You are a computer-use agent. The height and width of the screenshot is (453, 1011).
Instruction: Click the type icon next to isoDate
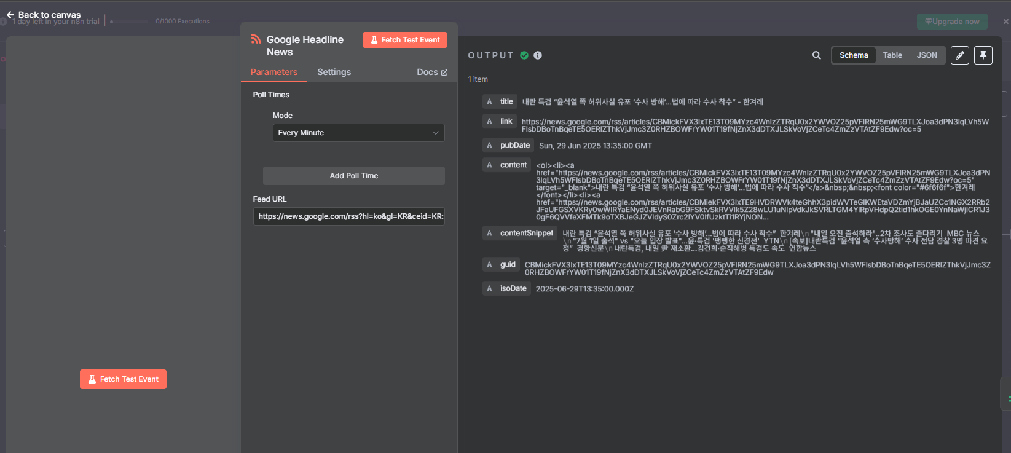pos(489,289)
